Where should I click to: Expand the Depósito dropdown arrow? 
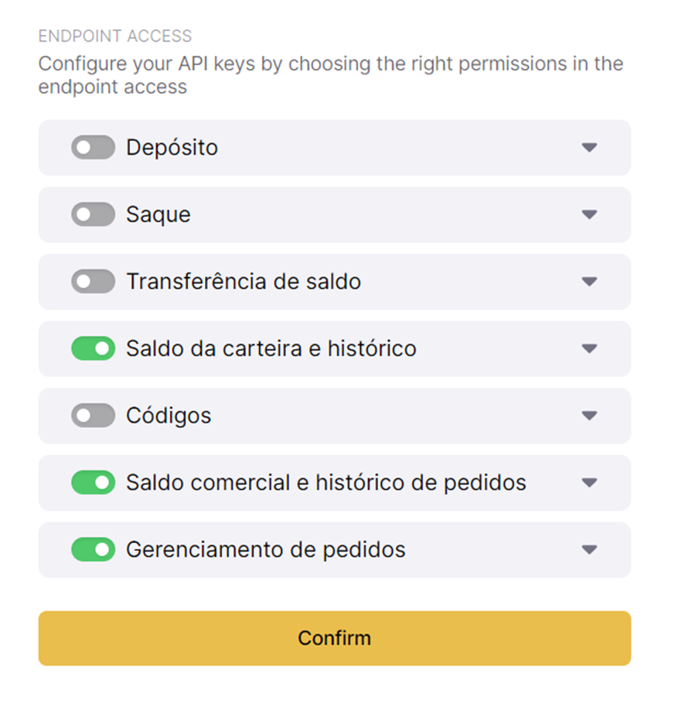[589, 147]
